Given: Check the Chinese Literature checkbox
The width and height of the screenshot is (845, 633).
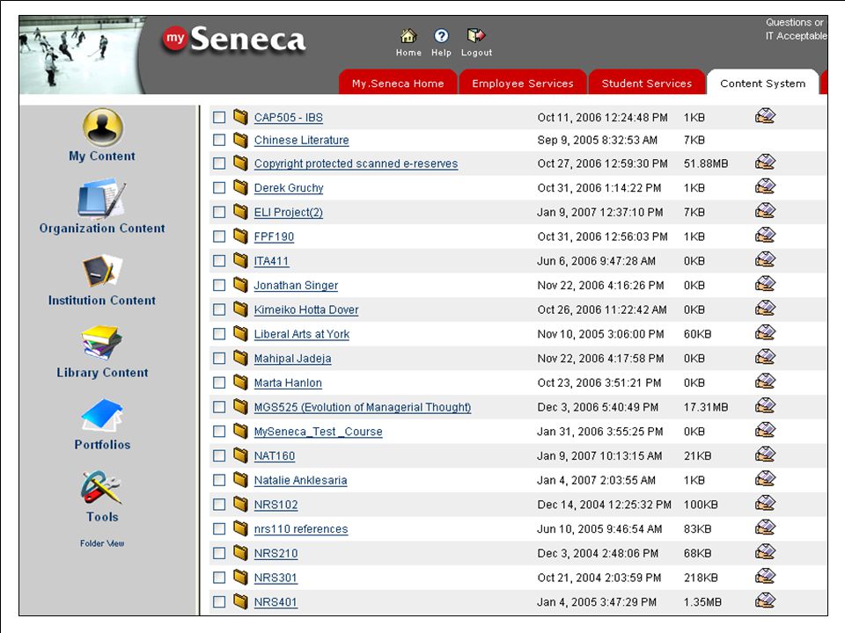Looking at the screenshot, I should pyautogui.click(x=219, y=140).
